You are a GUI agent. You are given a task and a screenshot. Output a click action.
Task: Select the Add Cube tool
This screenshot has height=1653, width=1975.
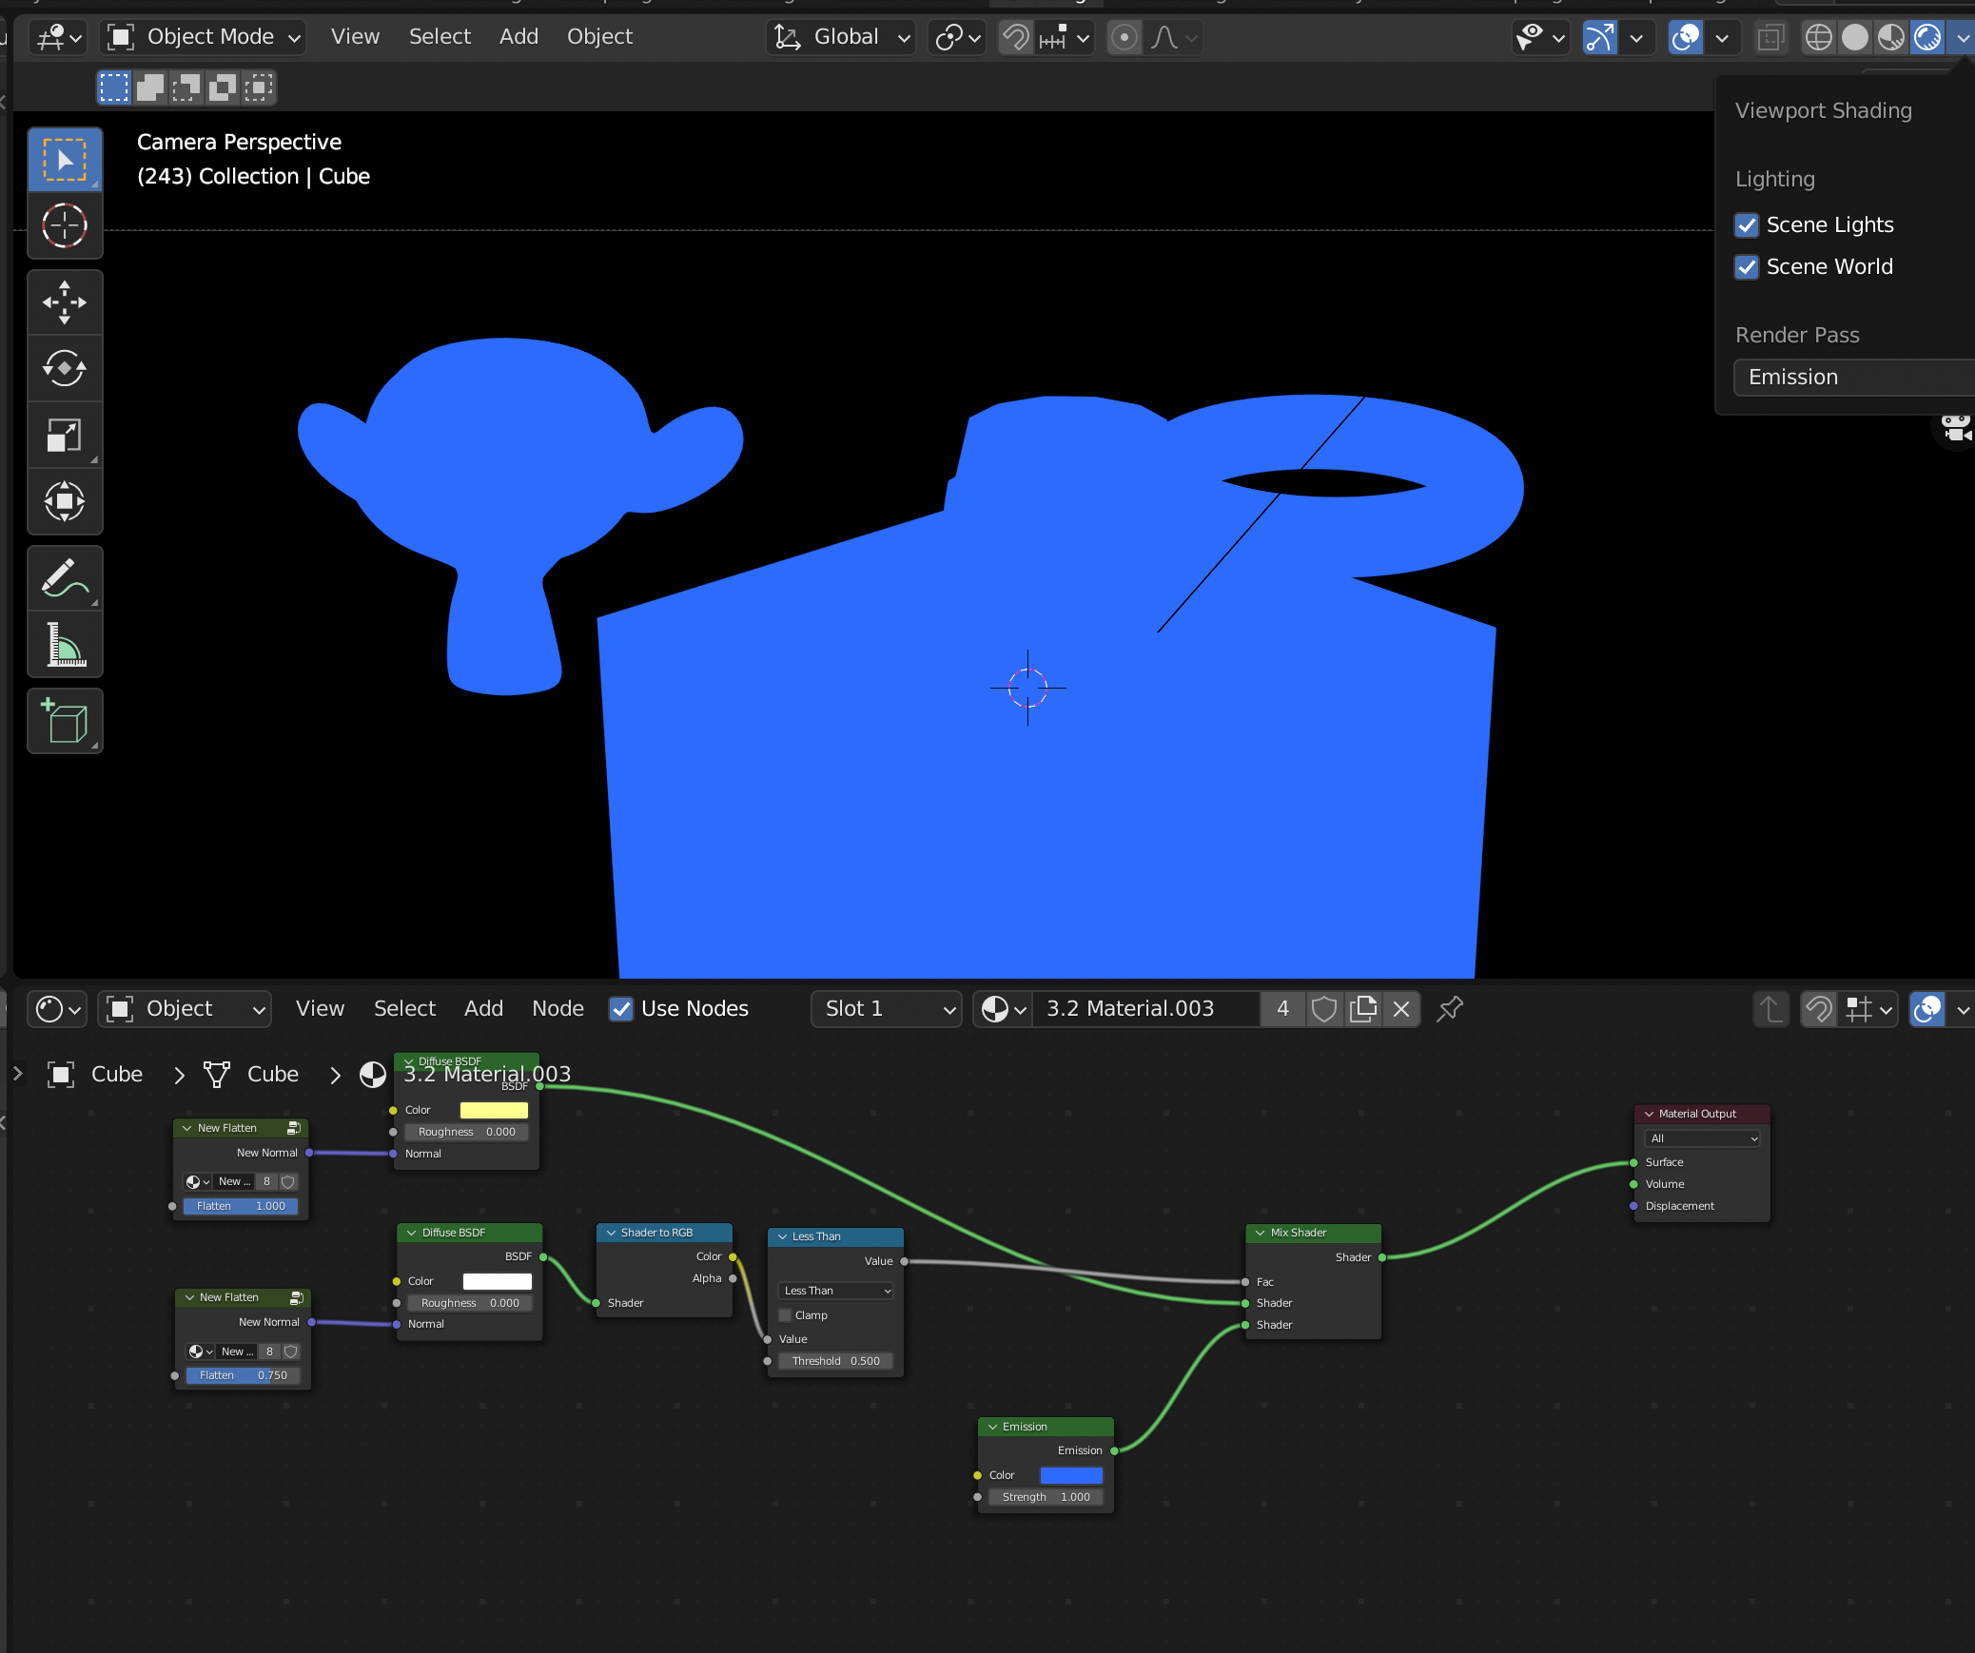click(x=65, y=721)
